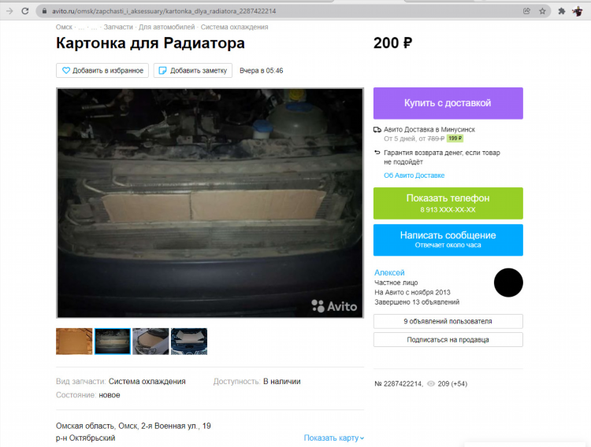This screenshot has width=591, height=447.
Task: Click the listing title Картонка для Радиатора
Action: (x=151, y=43)
